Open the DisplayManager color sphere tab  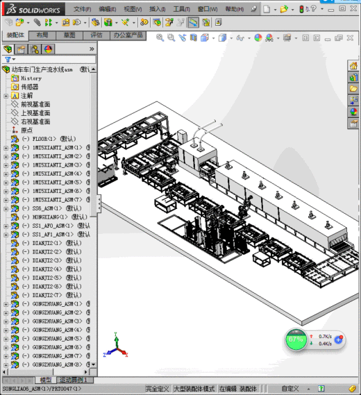[x=48, y=49]
